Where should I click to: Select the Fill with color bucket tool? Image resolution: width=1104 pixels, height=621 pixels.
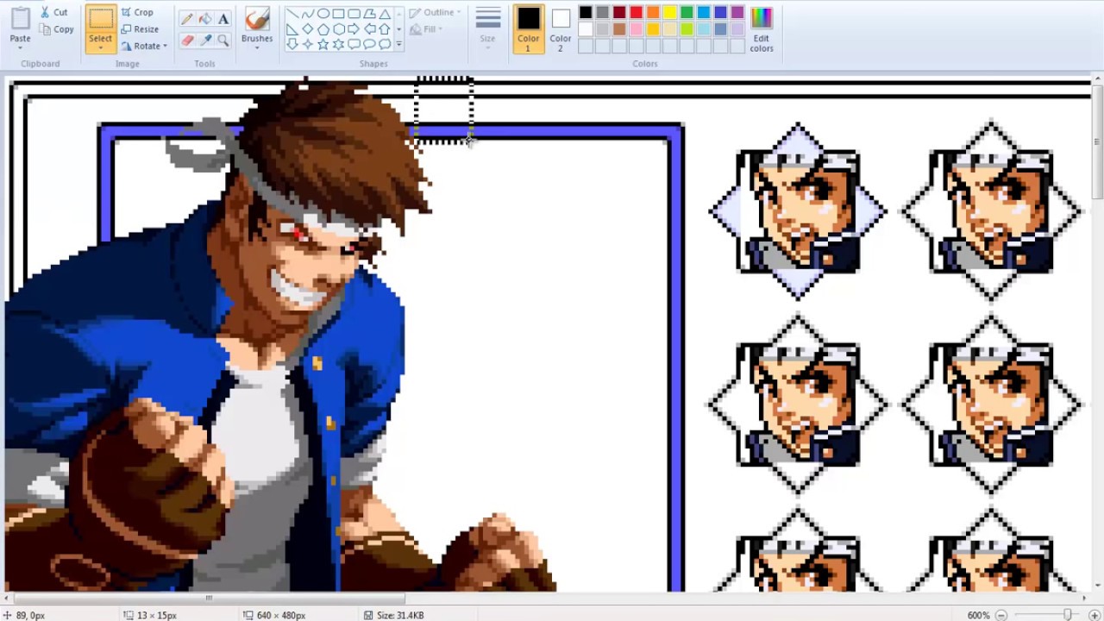(205, 18)
